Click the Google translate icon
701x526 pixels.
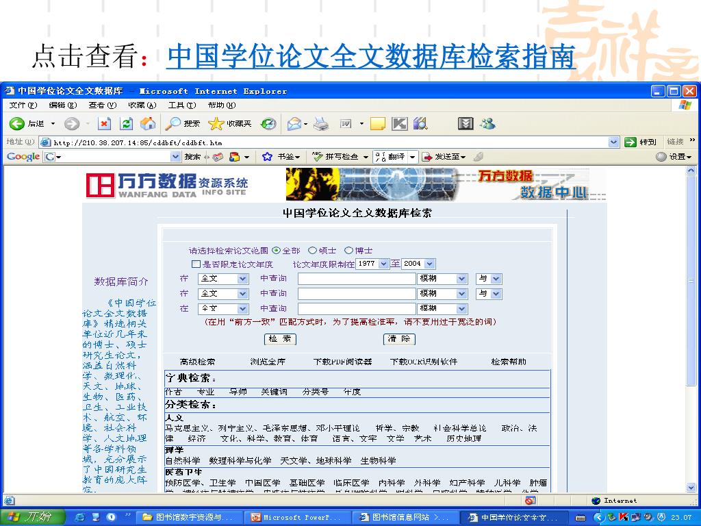point(381,157)
